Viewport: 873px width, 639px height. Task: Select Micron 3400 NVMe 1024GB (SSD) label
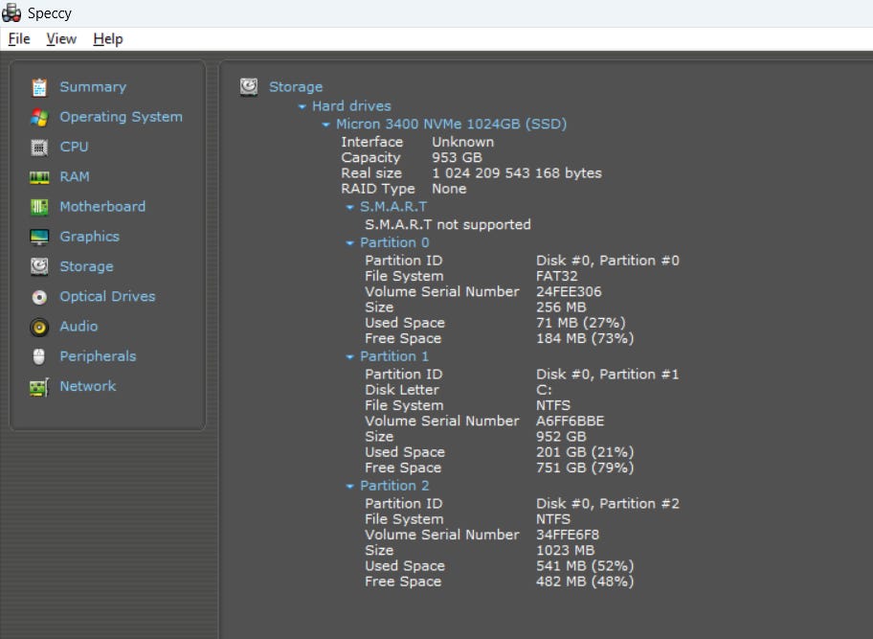tap(451, 124)
